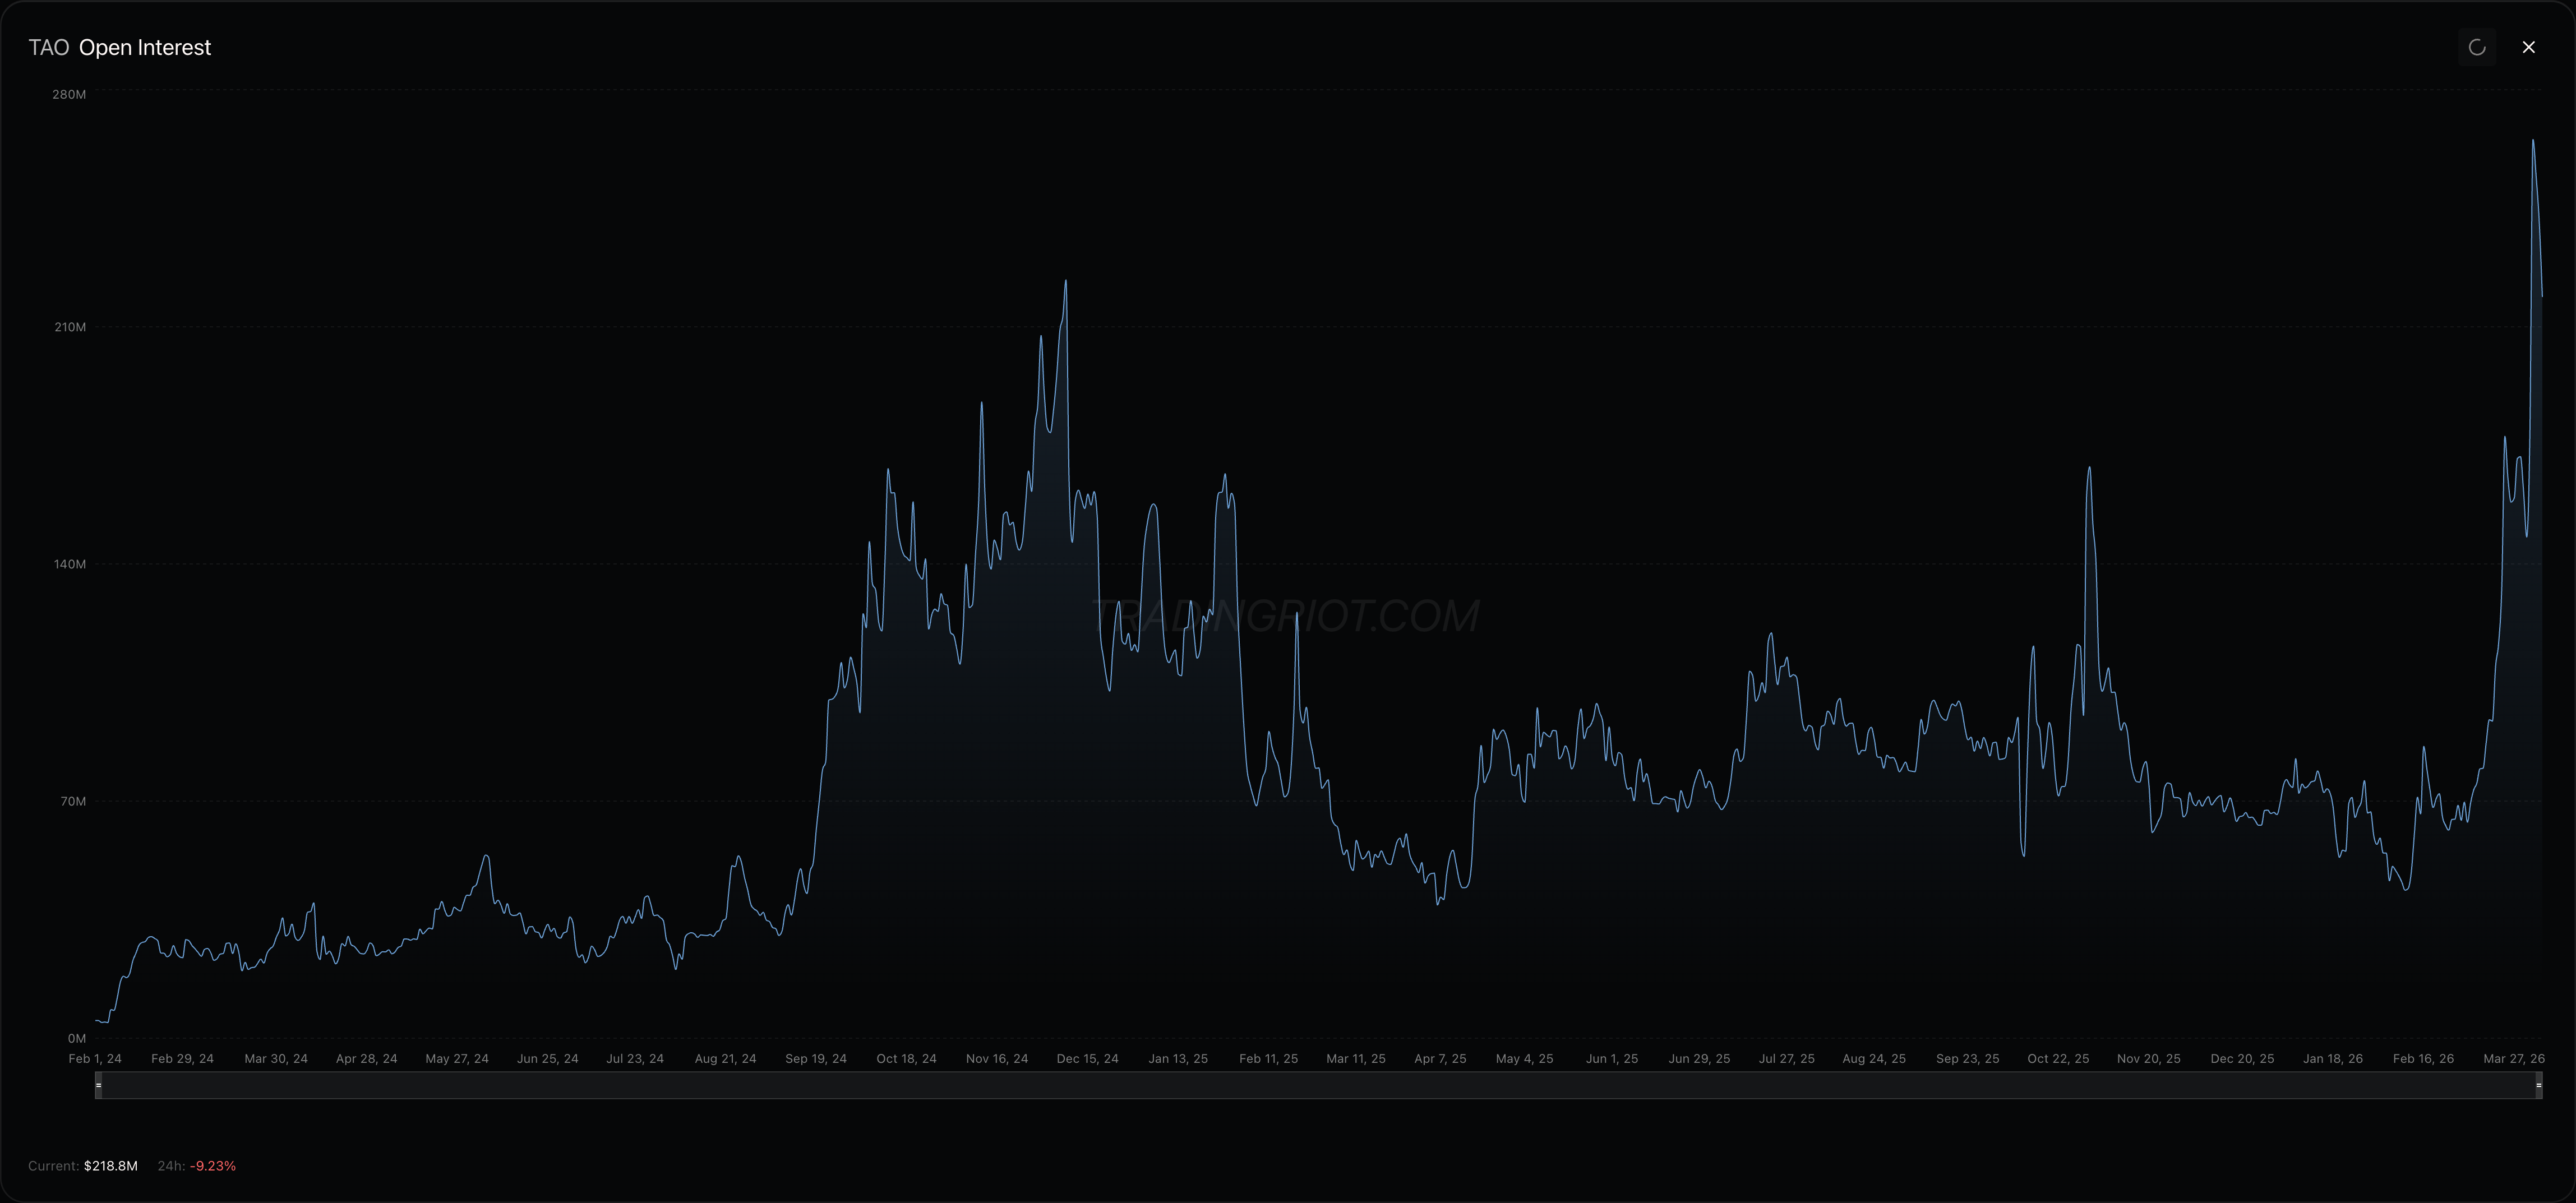This screenshot has height=1203, width=2576.
Task: Click the 280M y-axis label
Action: (69, 95)
